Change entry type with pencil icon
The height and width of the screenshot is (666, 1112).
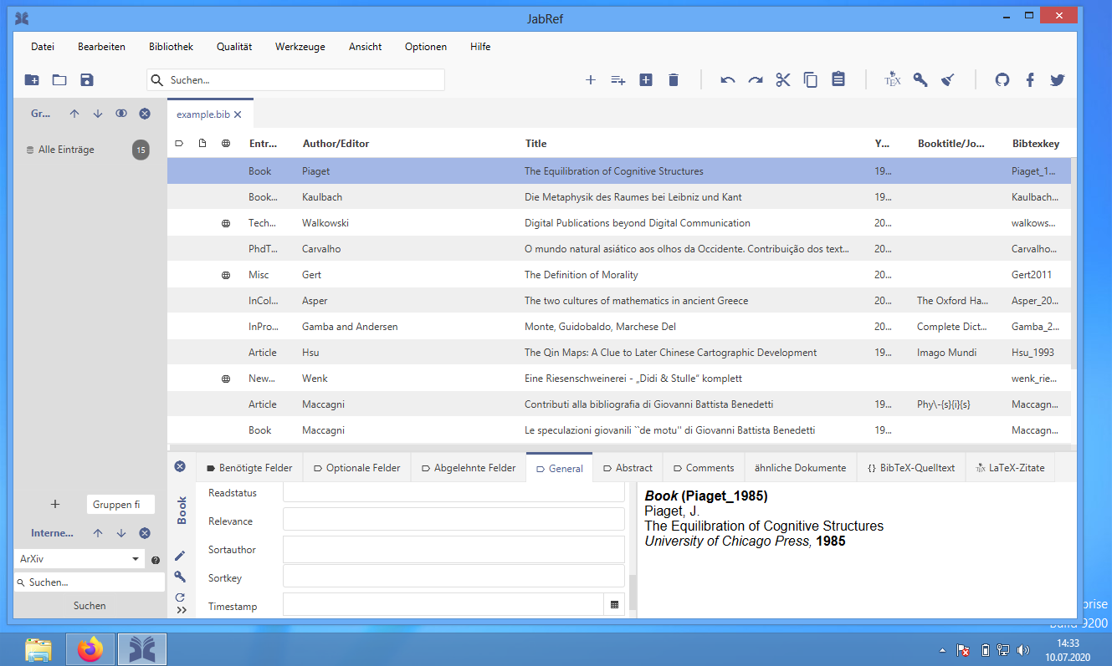click(x=180, y=556)
